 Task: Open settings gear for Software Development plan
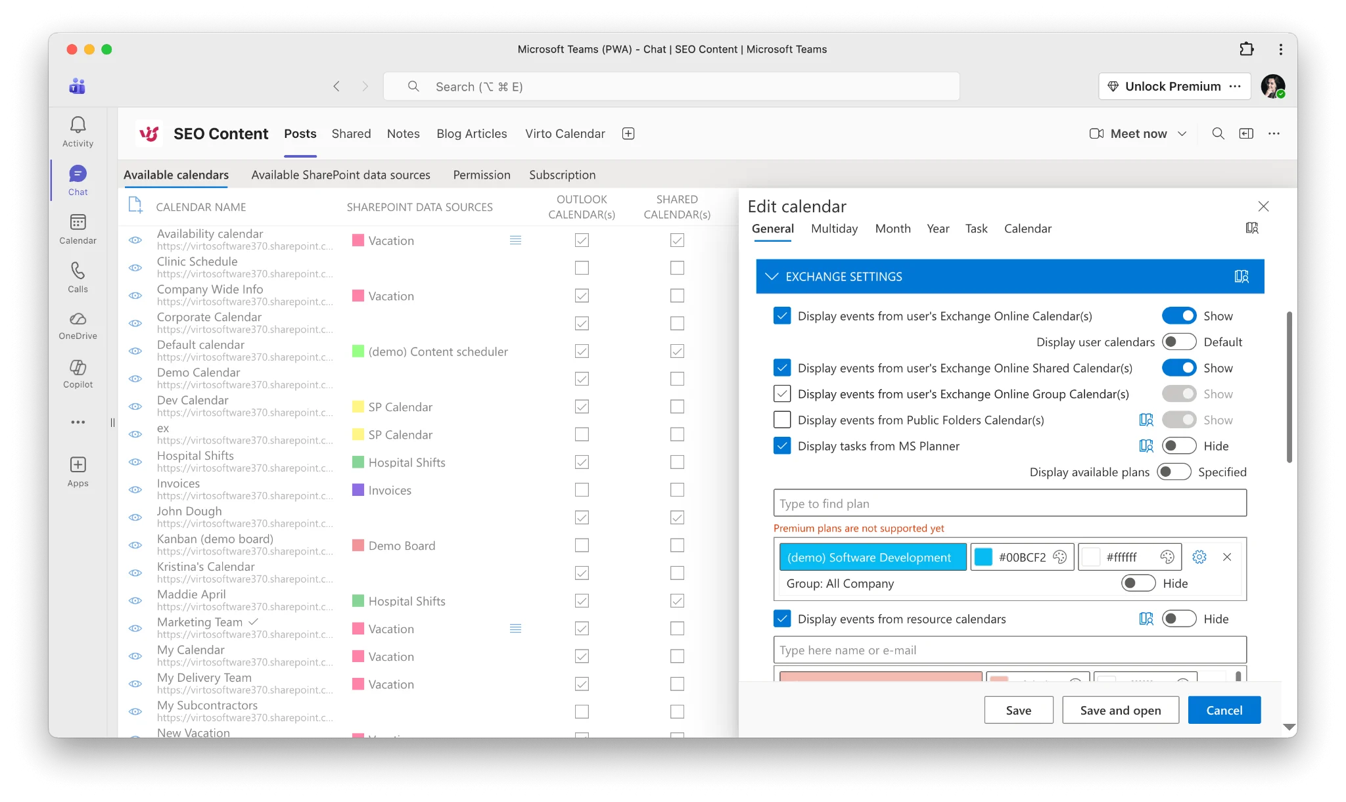pos(1199,557)
